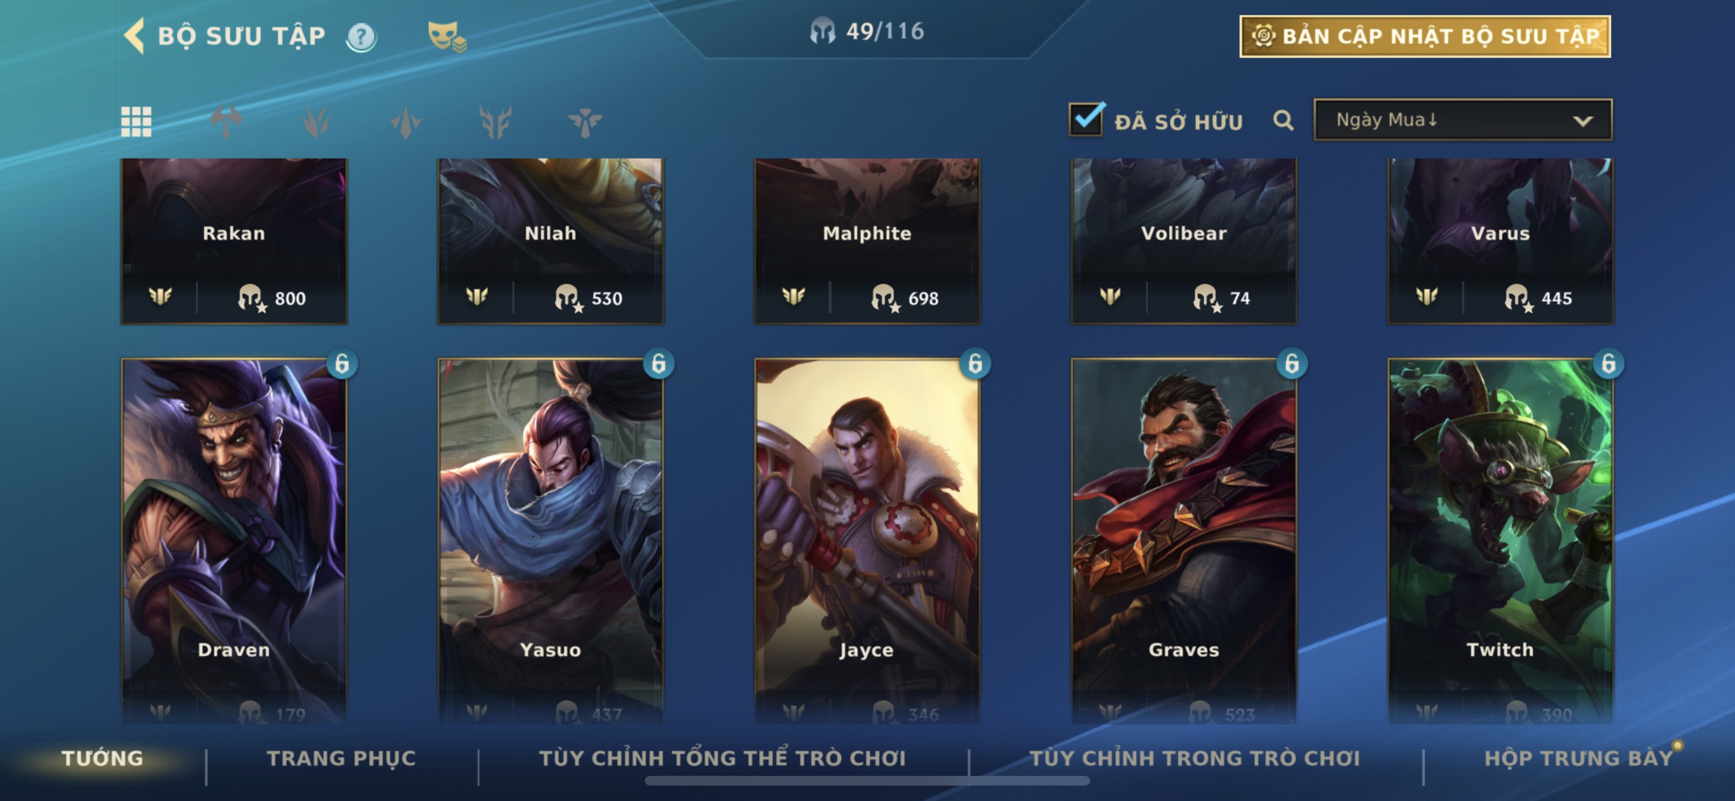Select the all-champions grid filter icon
The image size is (1735, 801).
coord(136,122)
